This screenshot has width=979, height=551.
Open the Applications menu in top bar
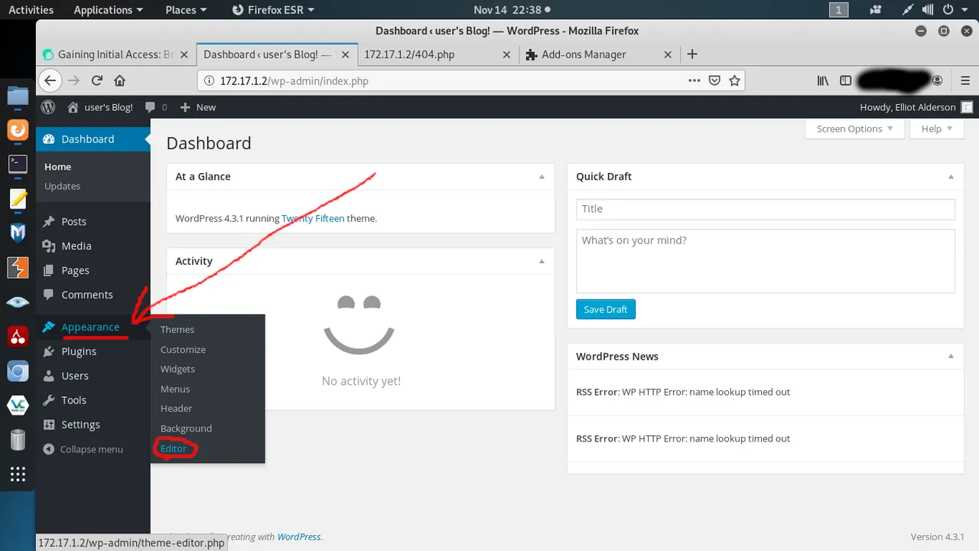(108, 10)
